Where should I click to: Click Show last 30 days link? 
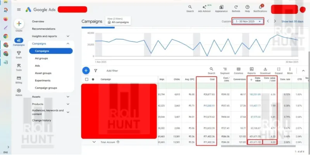point(292,21)
